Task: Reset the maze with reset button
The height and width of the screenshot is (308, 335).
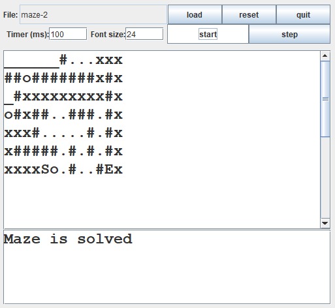Action: (249, 14)
